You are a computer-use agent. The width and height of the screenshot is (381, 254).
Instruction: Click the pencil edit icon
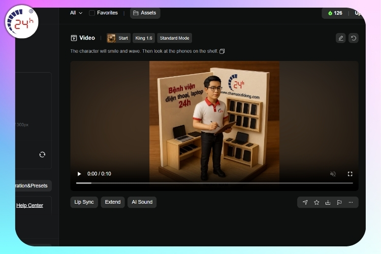click(x=341, y=38)
